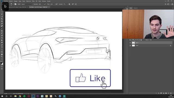
Task: Toggle lock image pixels brush icon
Action: click(135, 40)
